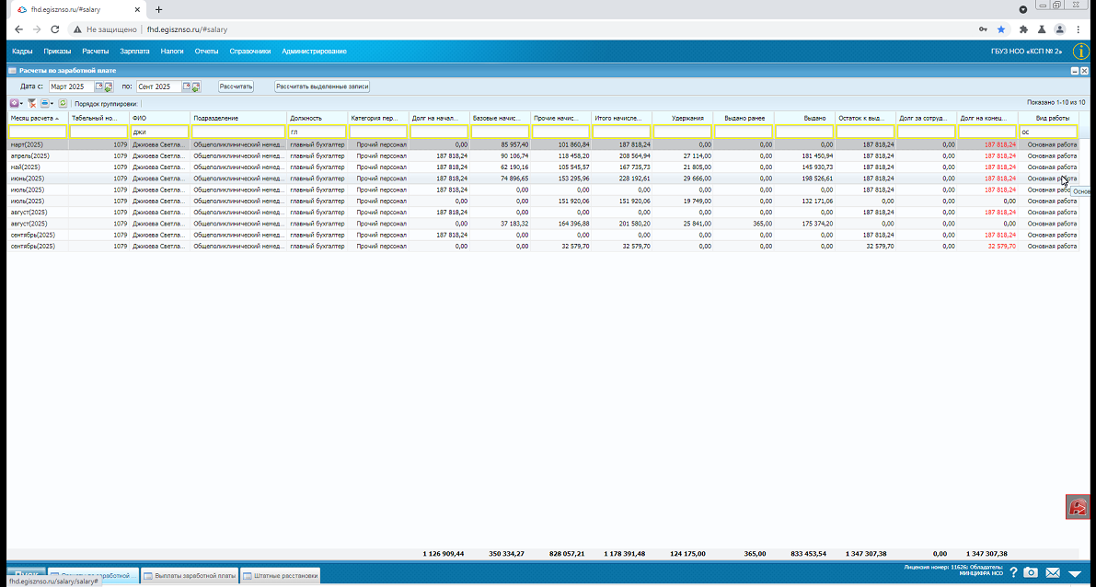Reload the page with browser reload icon

(x=54, y=29)
